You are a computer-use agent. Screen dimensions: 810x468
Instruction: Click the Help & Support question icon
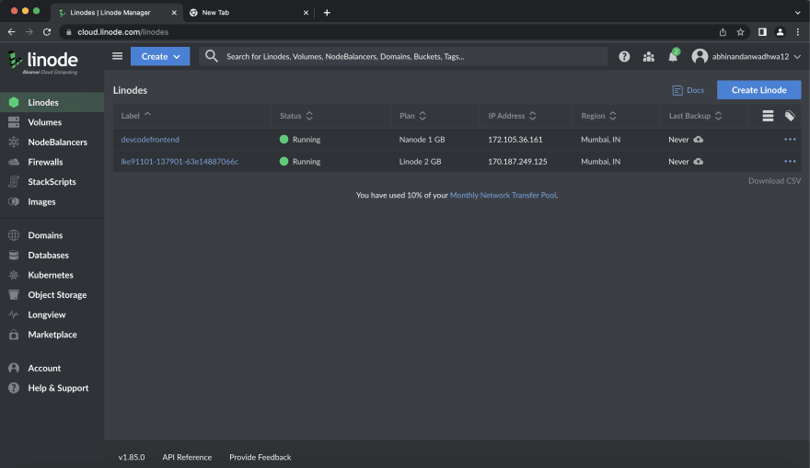pyautogui.click(x=14, y=388)
